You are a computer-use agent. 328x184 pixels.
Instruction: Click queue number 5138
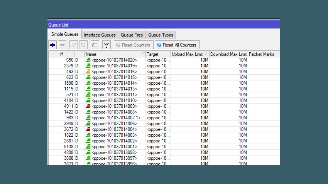pos(69,147)
